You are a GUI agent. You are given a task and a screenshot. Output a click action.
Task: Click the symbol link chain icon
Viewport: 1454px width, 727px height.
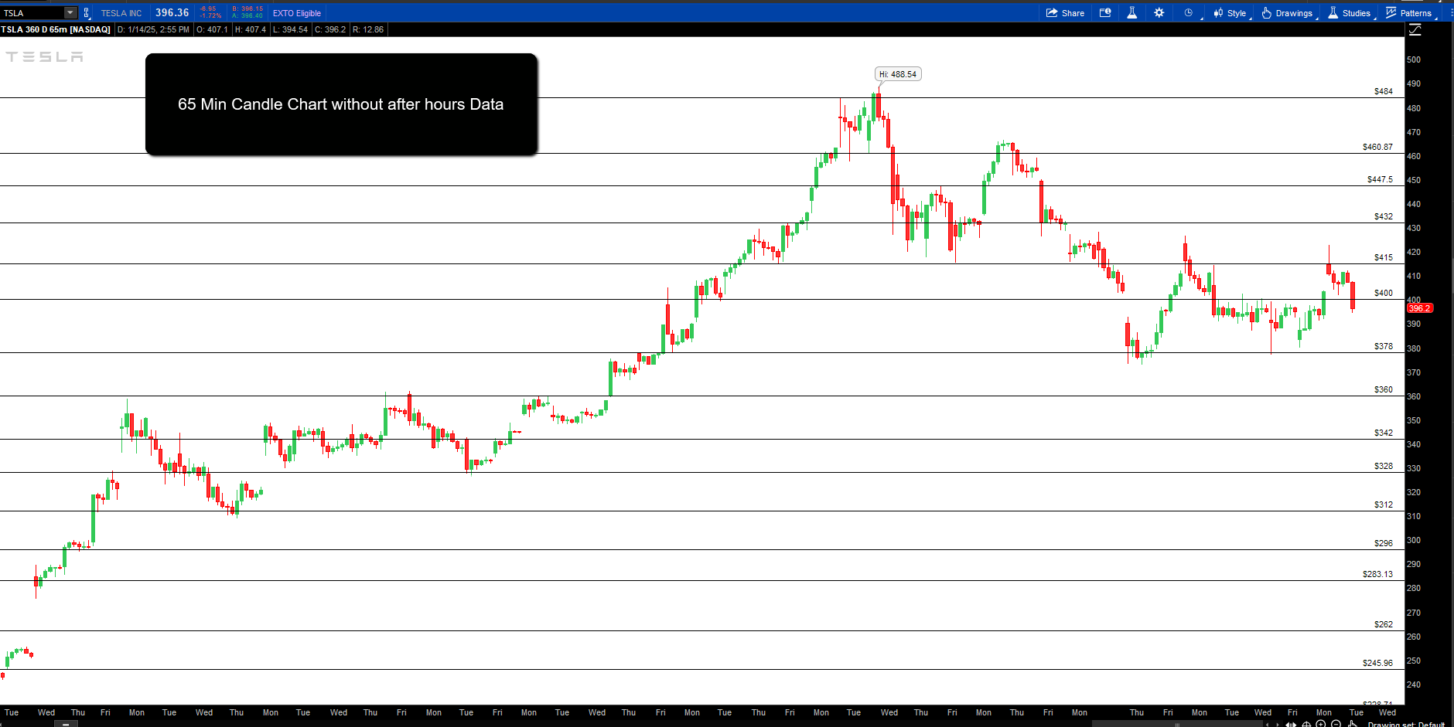click(x=87, y=13)
